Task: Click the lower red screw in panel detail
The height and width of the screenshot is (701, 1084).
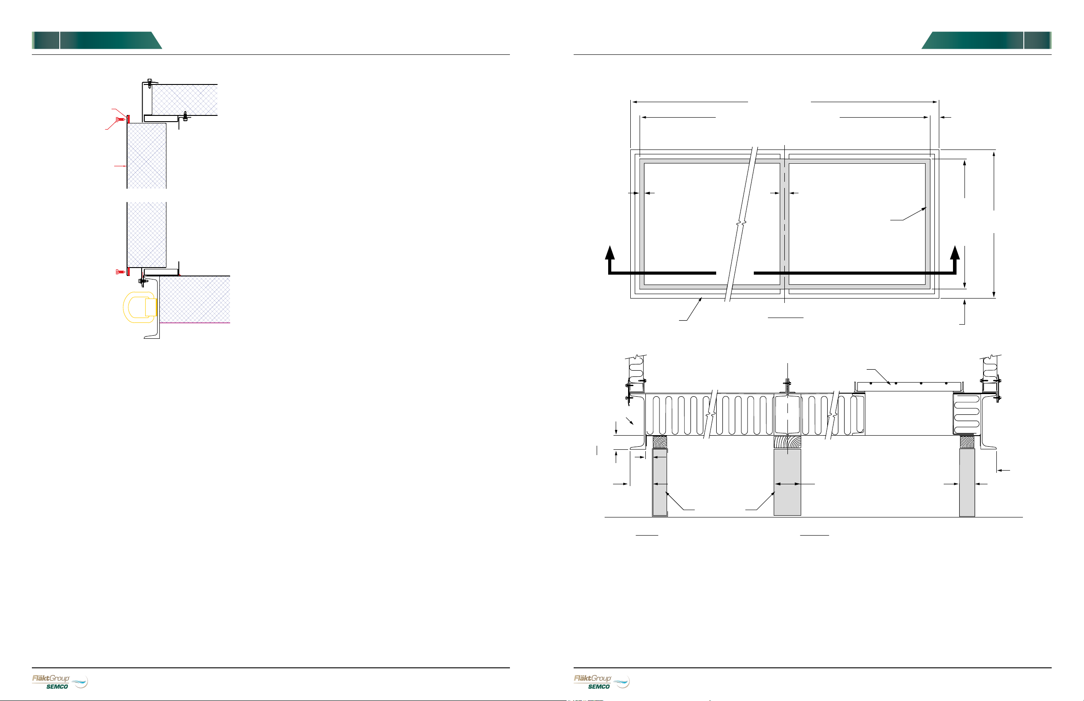Action: pos(121,272)
